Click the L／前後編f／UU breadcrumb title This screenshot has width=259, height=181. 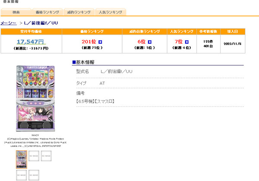(41, 23)
